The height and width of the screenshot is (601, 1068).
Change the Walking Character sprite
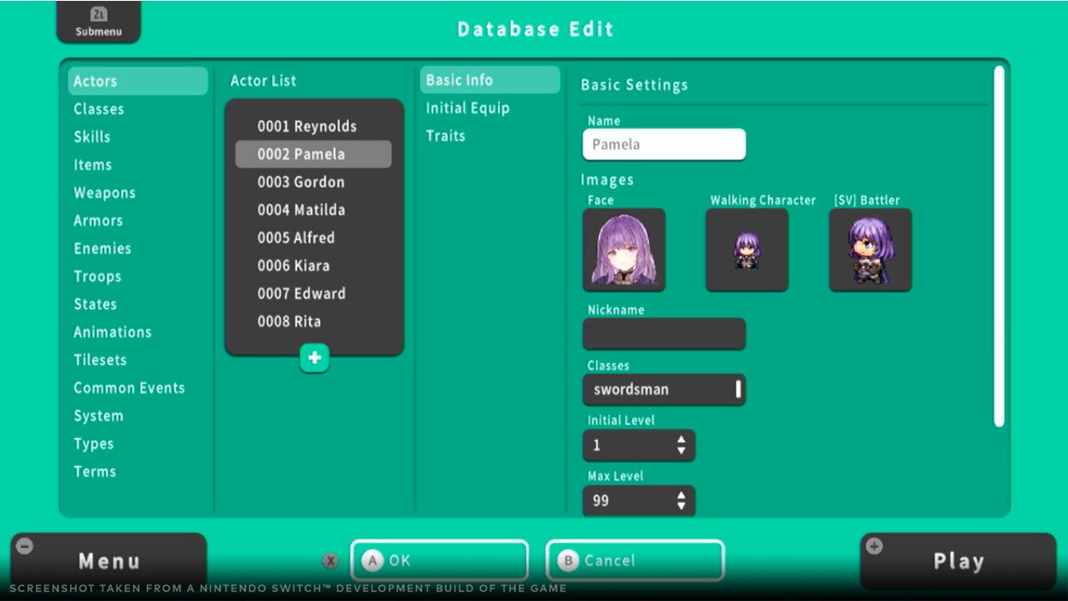tap(747, 249)
